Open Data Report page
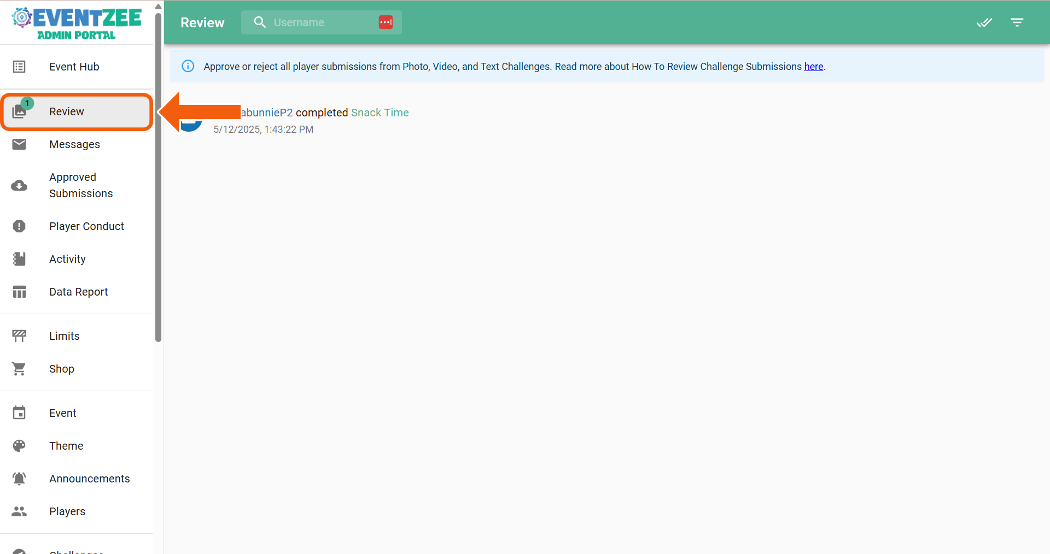1050x554 pixels. 77,292
